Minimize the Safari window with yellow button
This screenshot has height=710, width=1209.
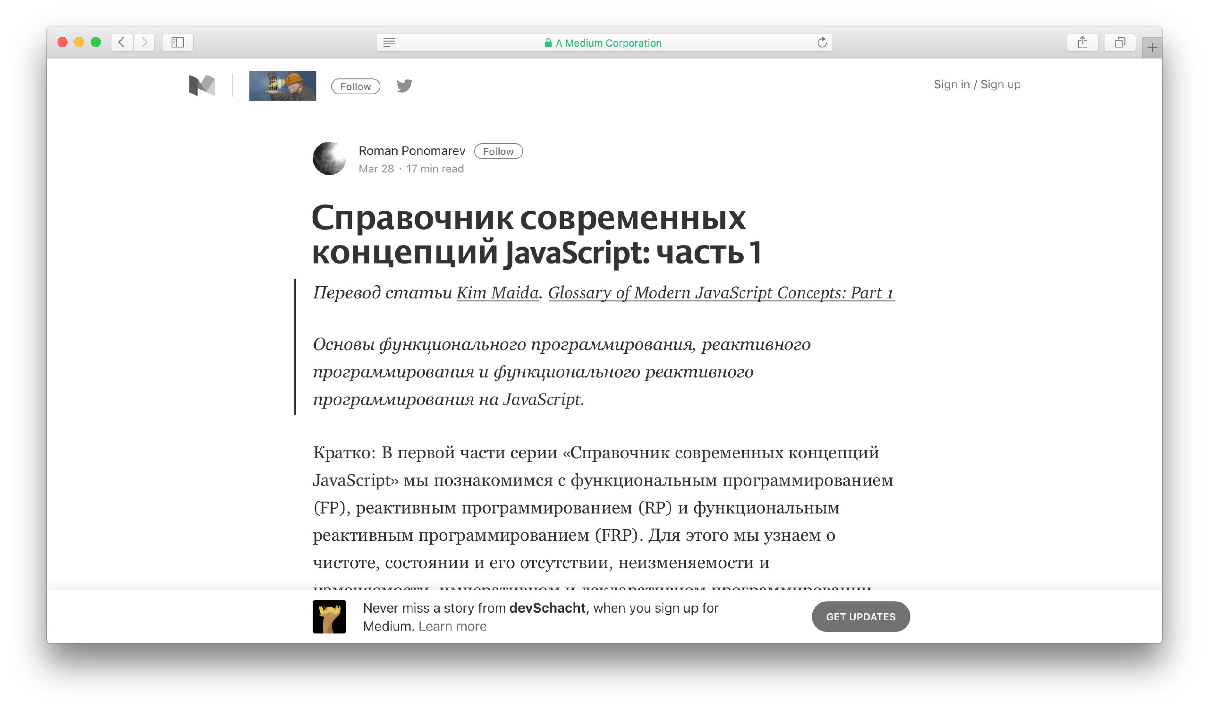(79, 42)
